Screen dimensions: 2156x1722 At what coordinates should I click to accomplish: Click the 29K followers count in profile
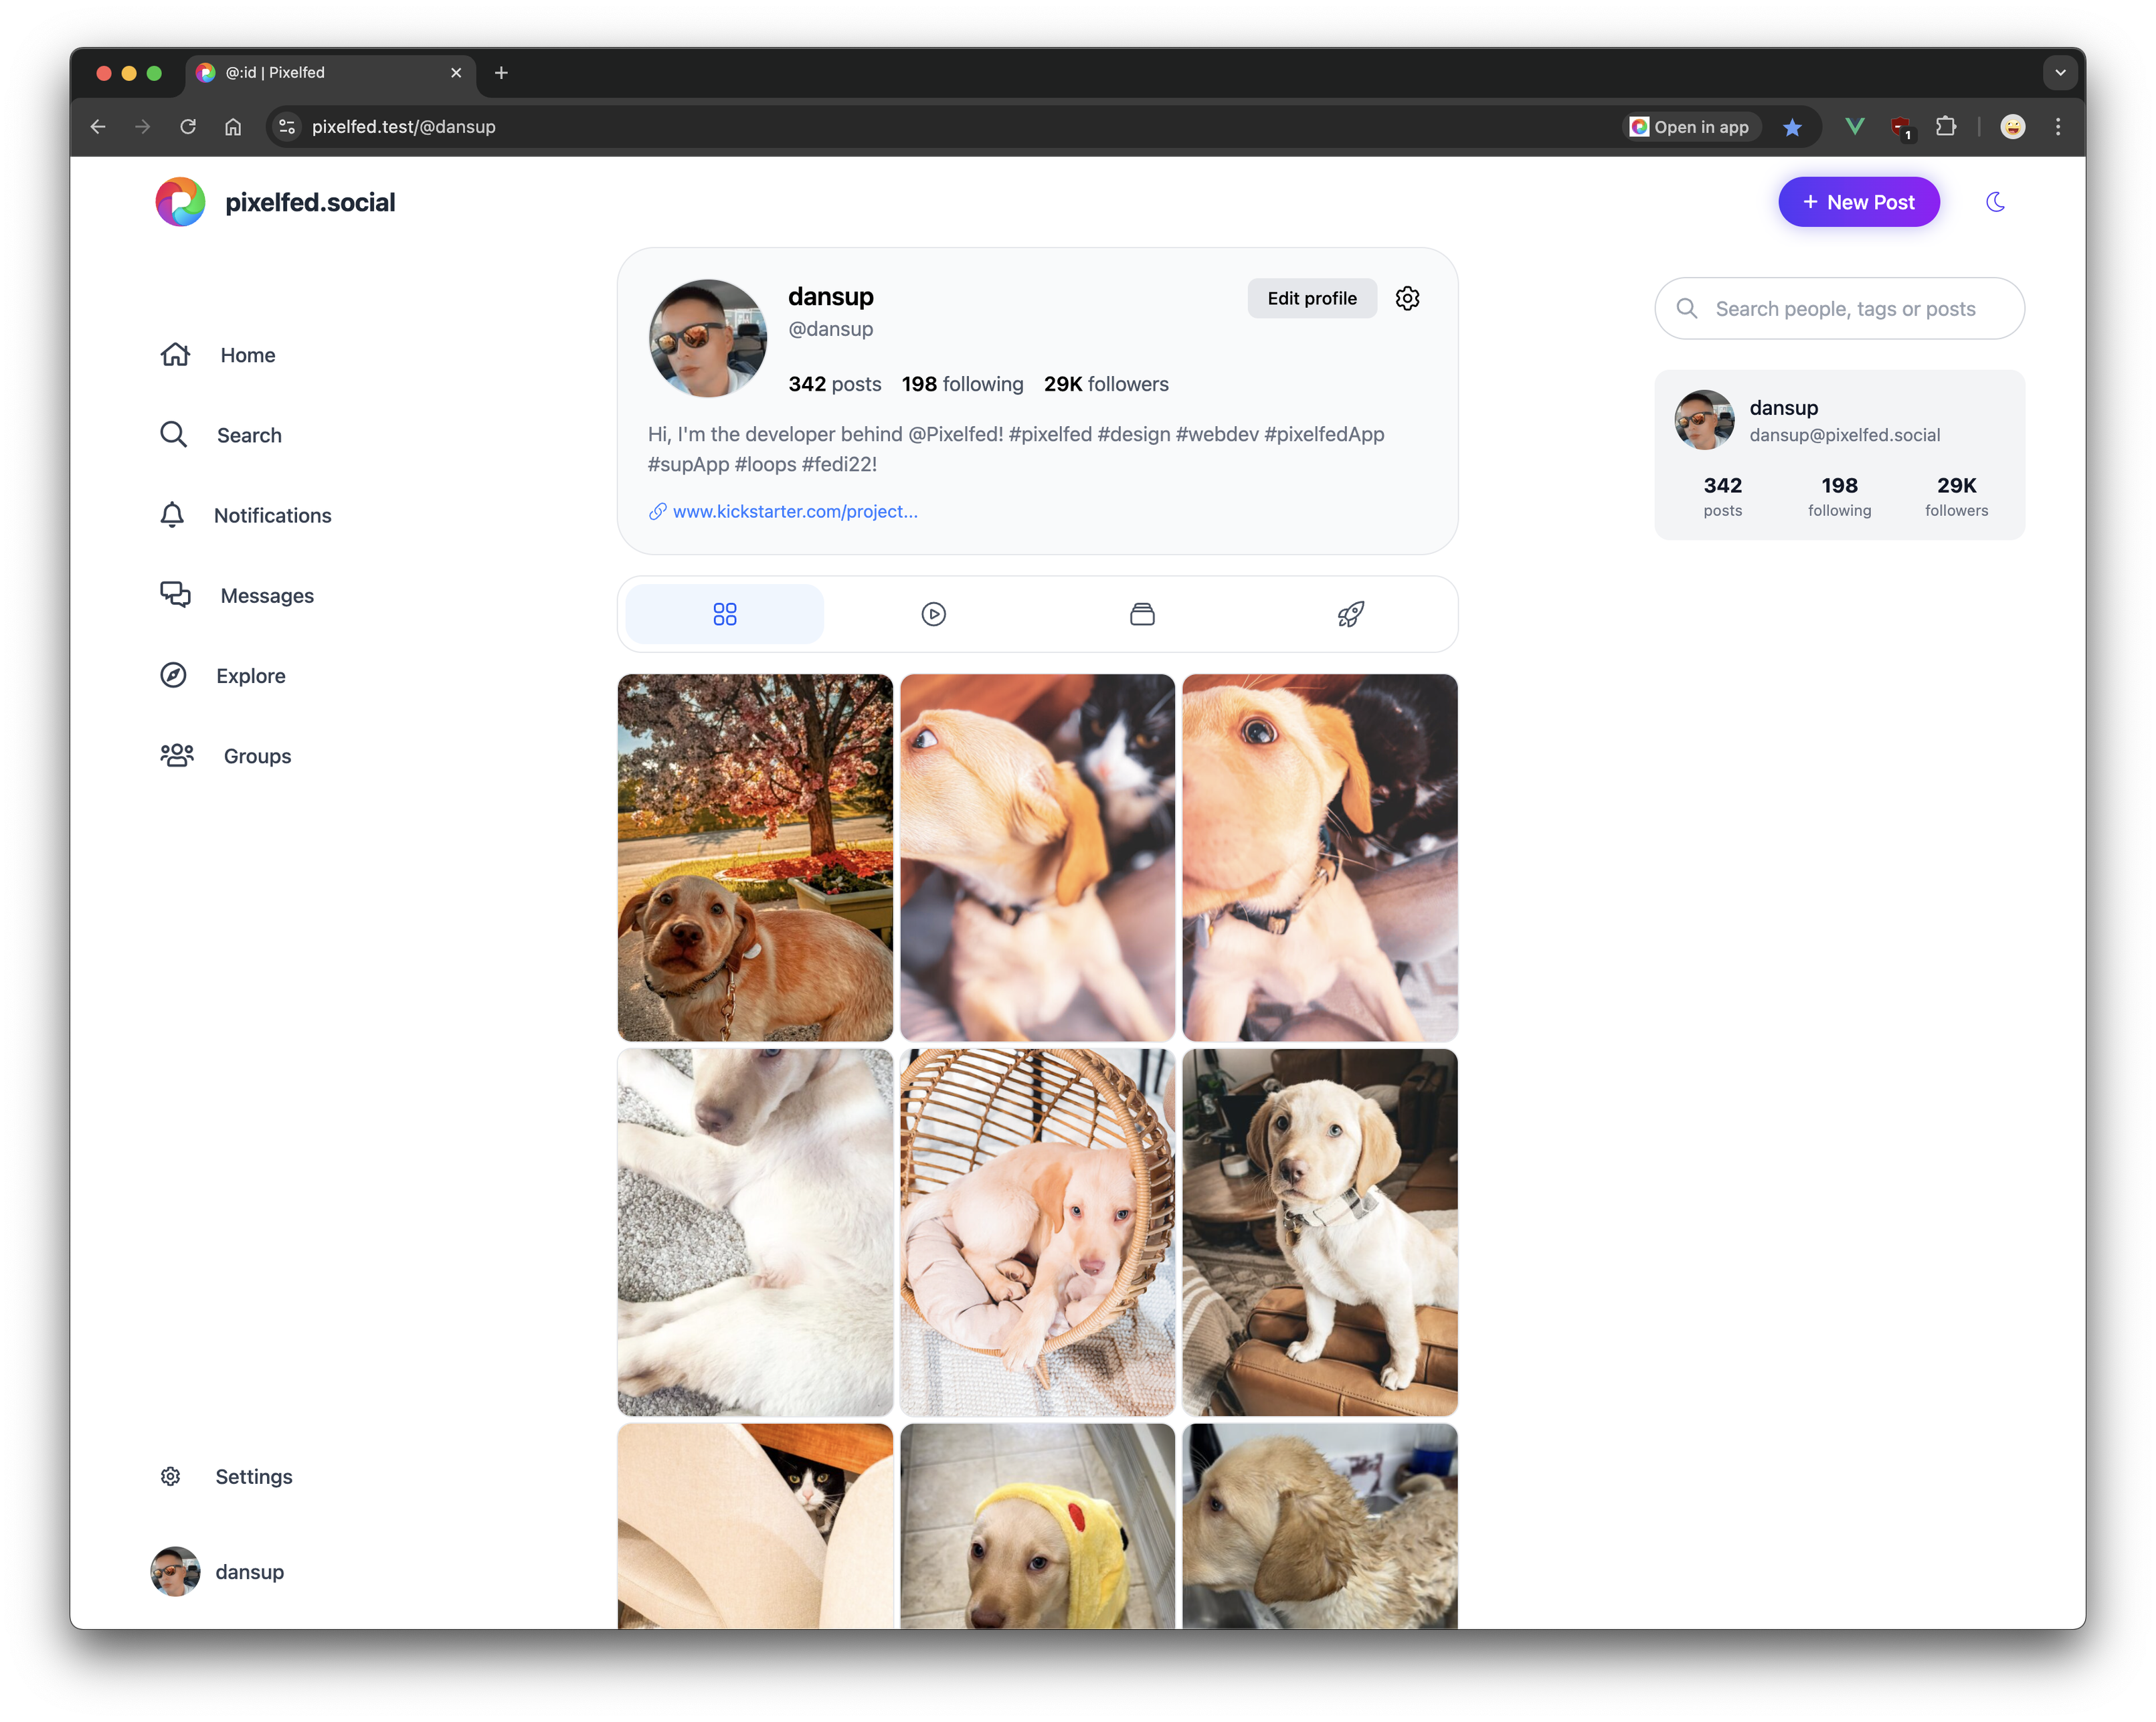(x=1106, y=384)
